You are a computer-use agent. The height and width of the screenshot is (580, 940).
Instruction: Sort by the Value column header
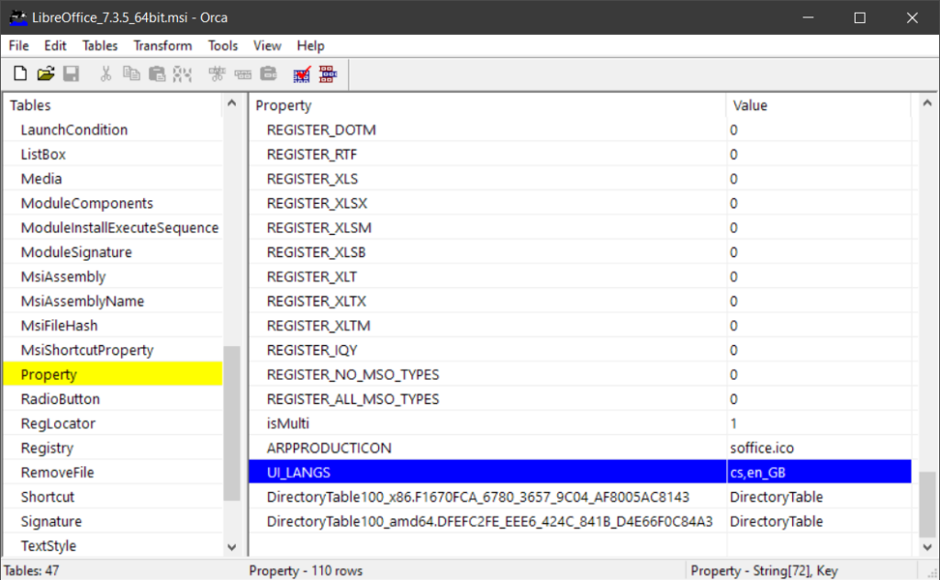pyautogui.click(x=819, y=106)
